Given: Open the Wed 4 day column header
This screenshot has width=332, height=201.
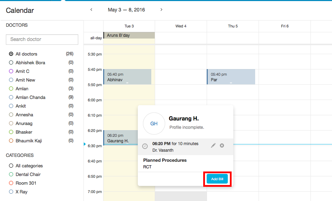Looking at the screenshot, I should click(x=180, y=26).
